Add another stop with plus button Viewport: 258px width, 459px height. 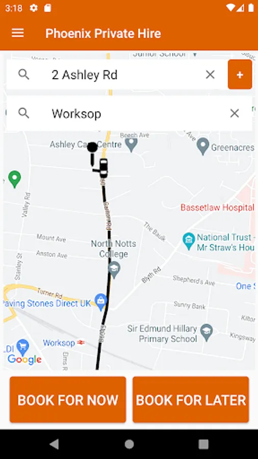[x=240, y=74]
